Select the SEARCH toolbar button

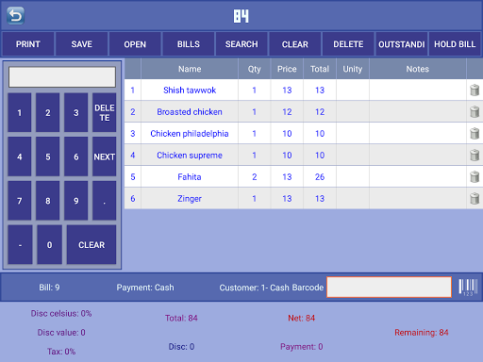click(x=241, y=44)
